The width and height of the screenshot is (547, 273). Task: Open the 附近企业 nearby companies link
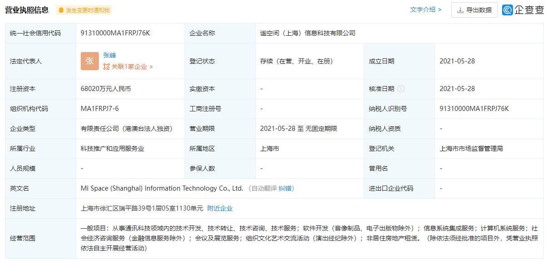pyautogui.click(x=220, y=208)
